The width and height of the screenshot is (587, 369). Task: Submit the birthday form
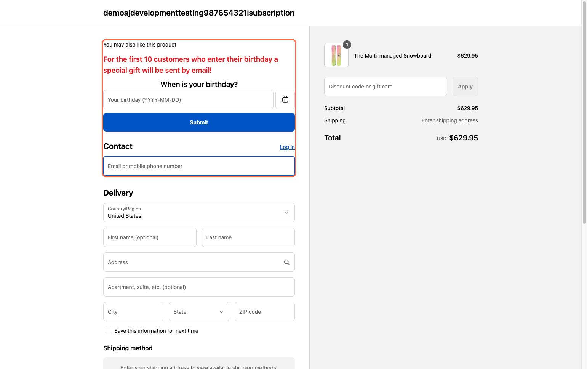point(199,122)
